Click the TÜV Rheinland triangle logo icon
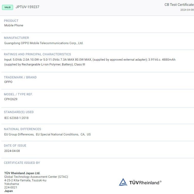 pos(123,182)
